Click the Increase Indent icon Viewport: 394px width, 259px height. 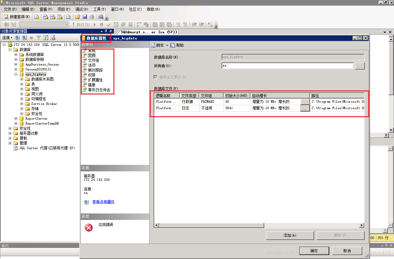(x=202, y=24)
